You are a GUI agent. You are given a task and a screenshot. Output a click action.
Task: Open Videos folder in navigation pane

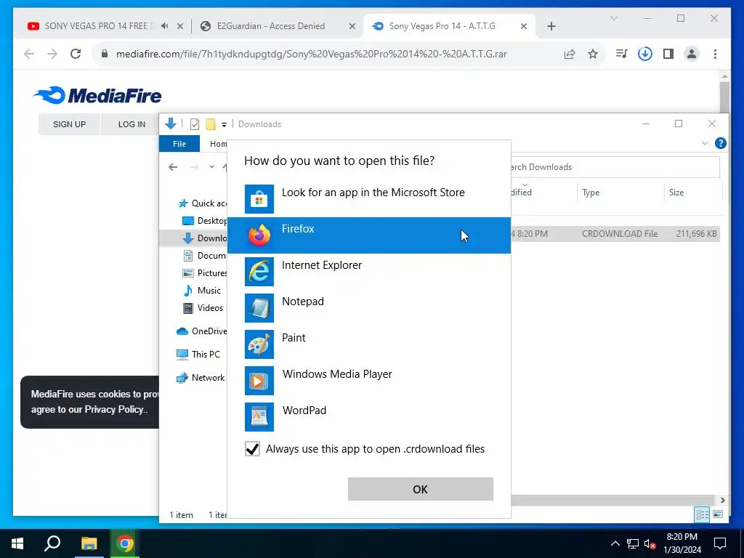203,308
